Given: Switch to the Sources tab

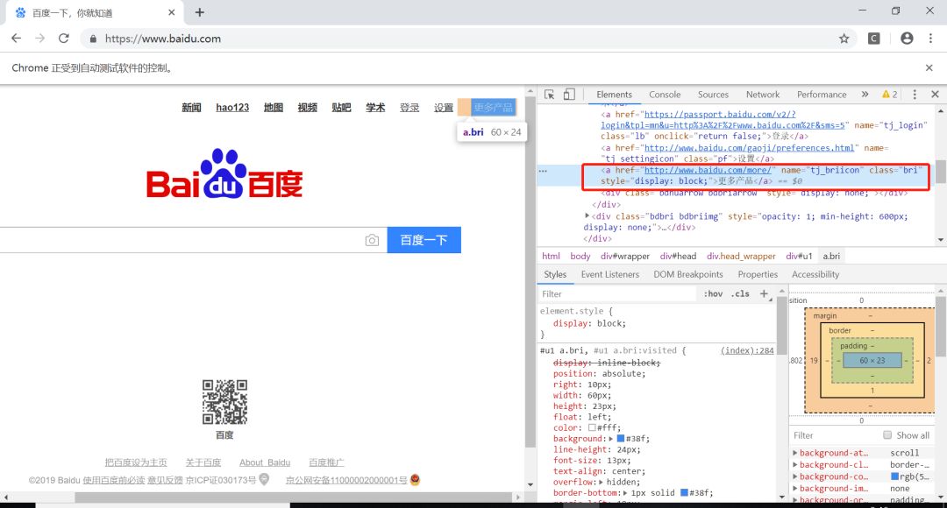Looking at the screenshot, I should pos(713,95).
